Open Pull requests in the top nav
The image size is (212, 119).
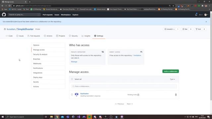[48, 15]
